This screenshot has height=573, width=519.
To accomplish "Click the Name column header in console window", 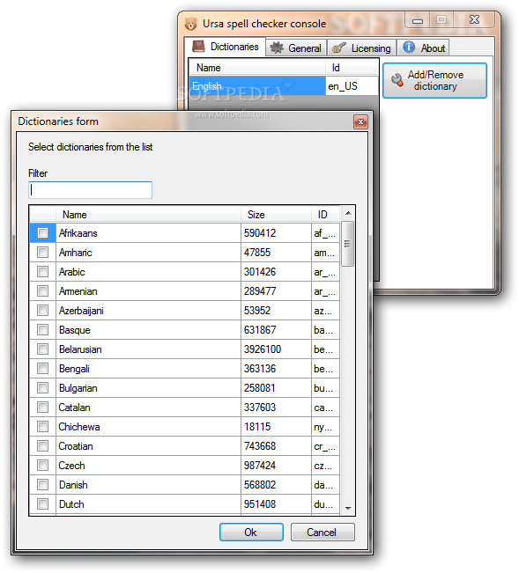I will [257, 68].
